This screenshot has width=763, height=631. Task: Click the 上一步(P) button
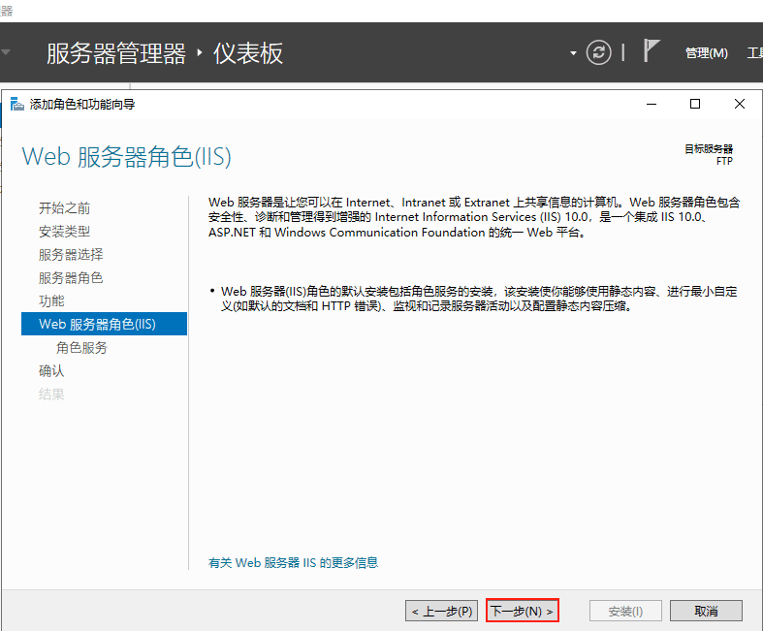click(442, 611)
